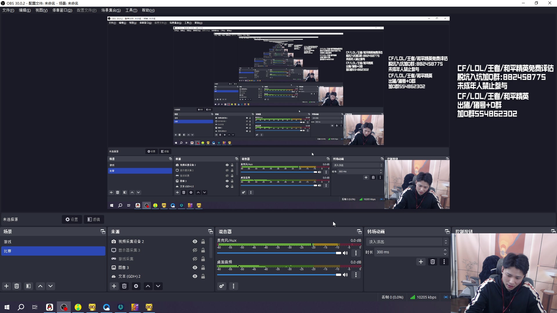Image resolution: width=557 pixels, height=313 pixels.
Task: Move source down arrow
Action: 158,286
